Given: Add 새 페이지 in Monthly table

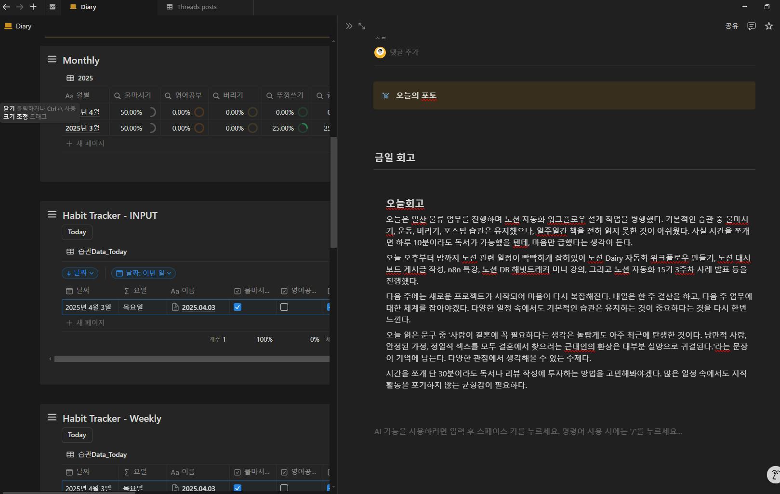Looking at the screenshot, I should 85,144.
